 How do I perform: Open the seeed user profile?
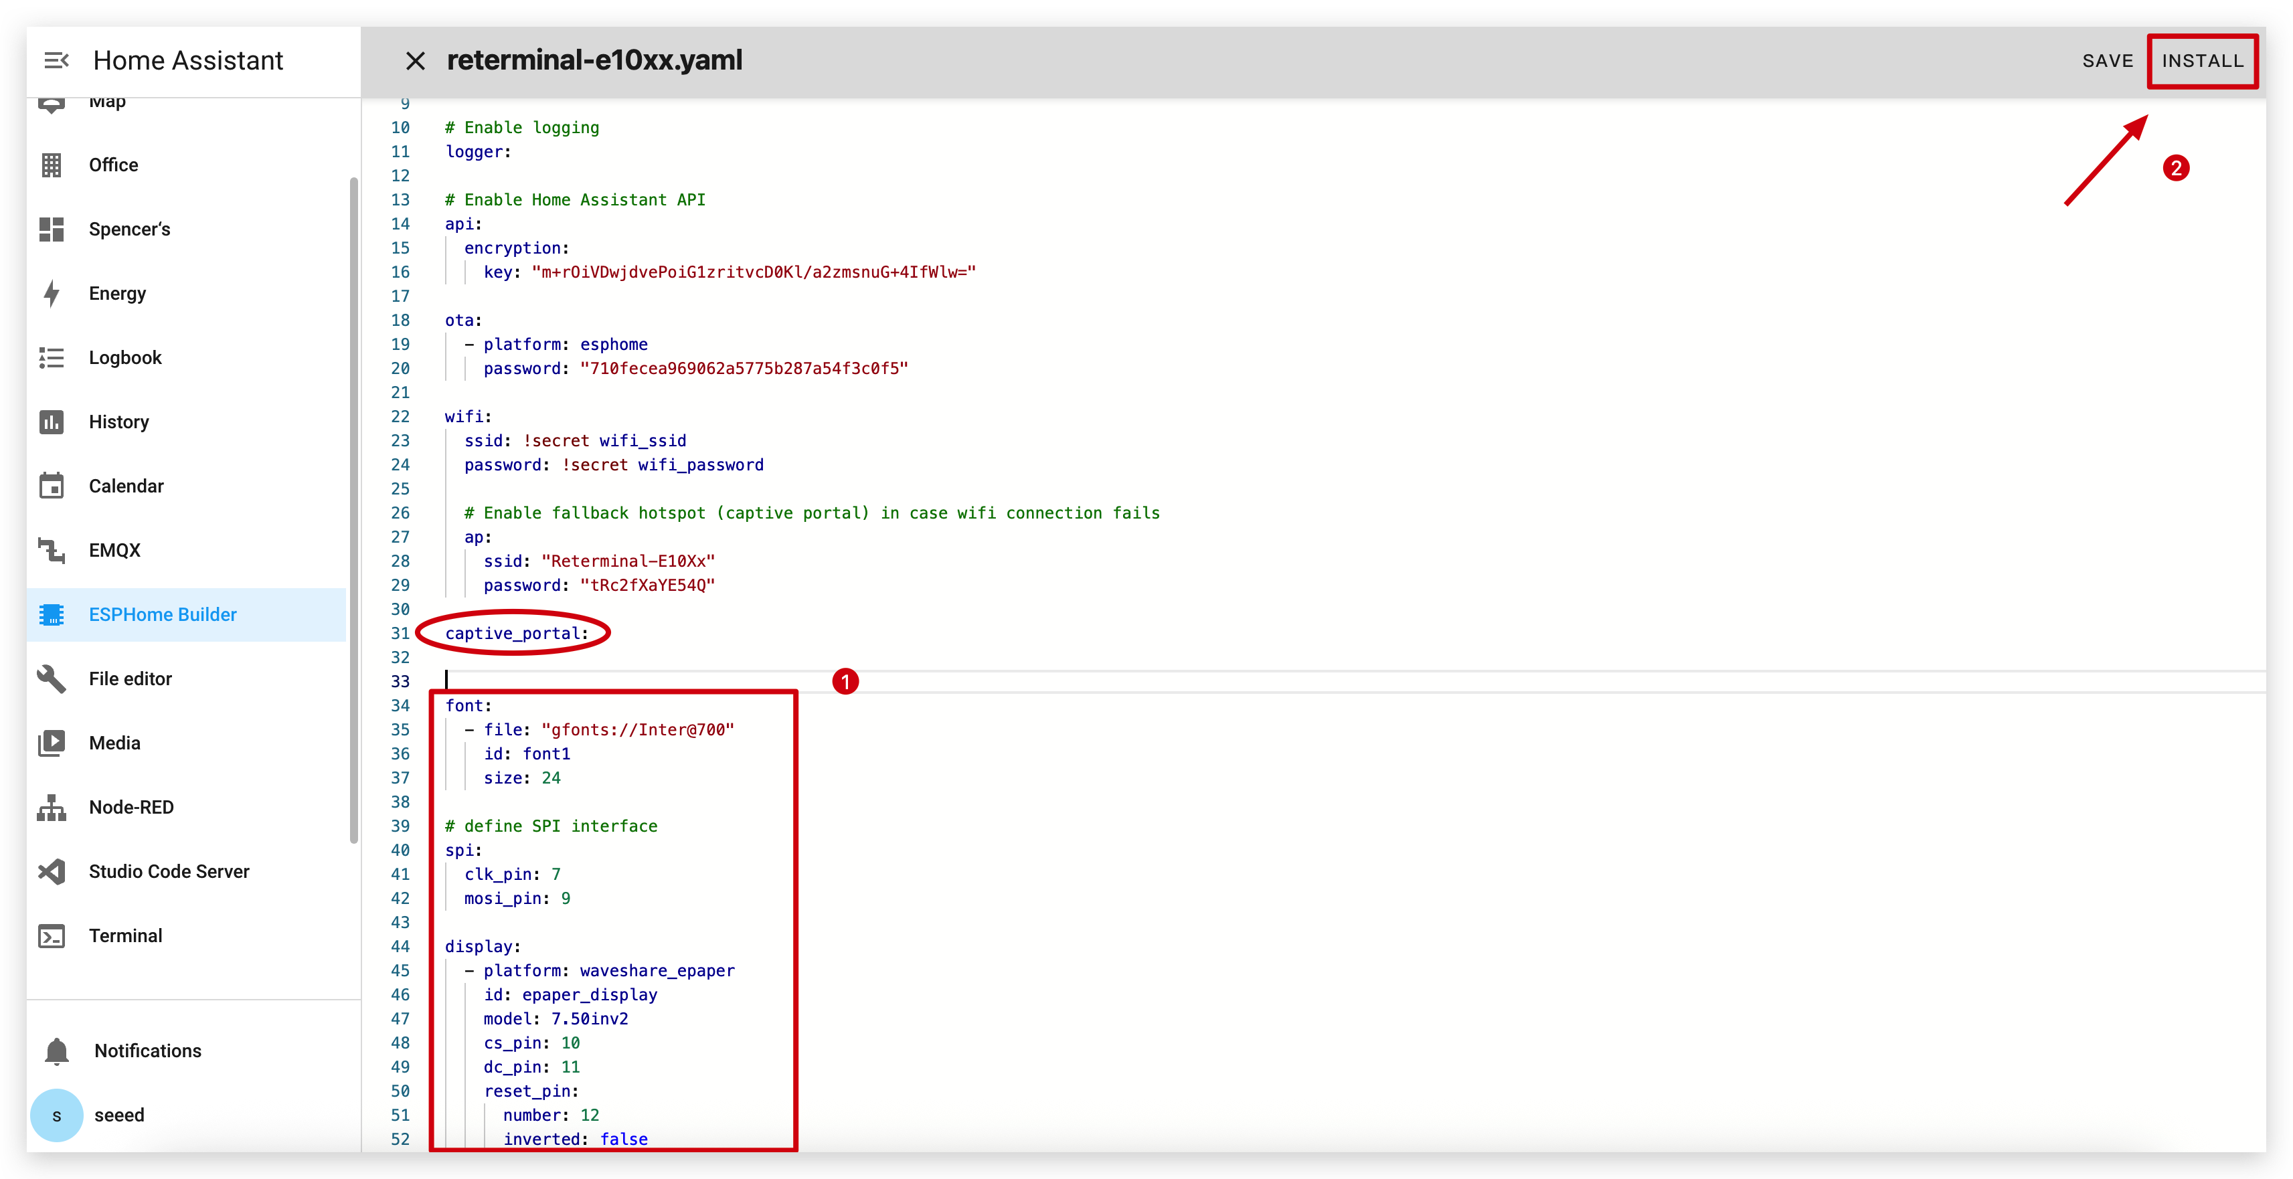pos(186,1115)
